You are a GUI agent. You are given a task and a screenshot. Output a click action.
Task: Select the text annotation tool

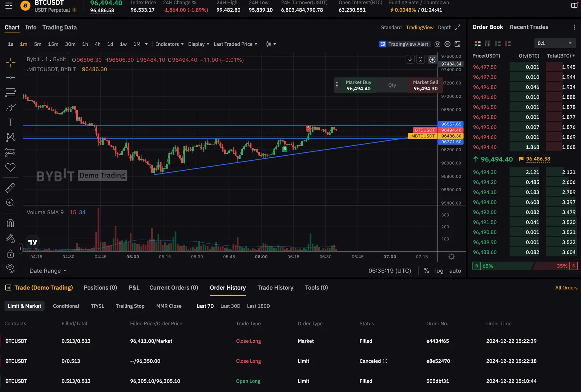pyautogui.click(x=11, y=123)
